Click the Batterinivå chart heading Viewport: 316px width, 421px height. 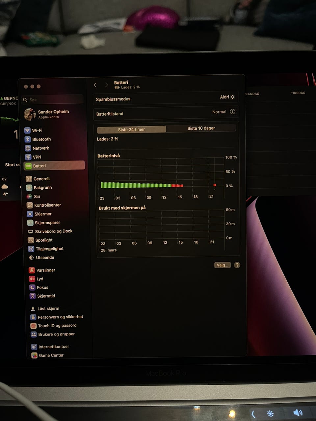[x=109, y=156]
